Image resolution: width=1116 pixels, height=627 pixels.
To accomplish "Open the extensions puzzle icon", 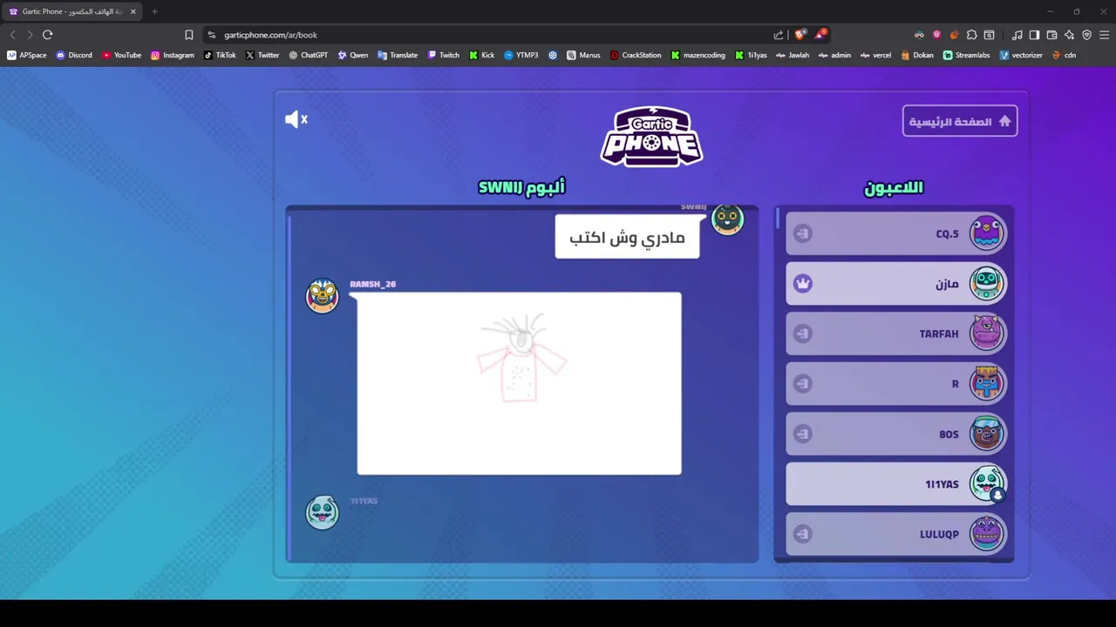I will click(971, 35).
